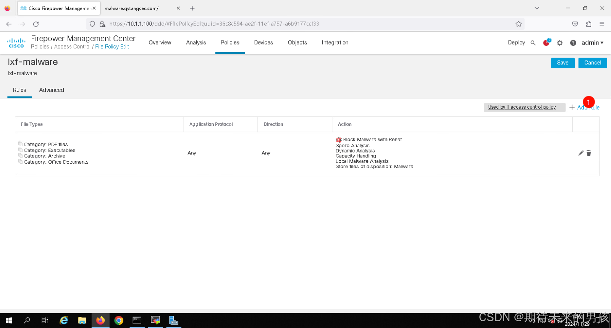The image size is (611, 328).
Task: Expand the admin user dropdown
Action: (x=592, y=43)
